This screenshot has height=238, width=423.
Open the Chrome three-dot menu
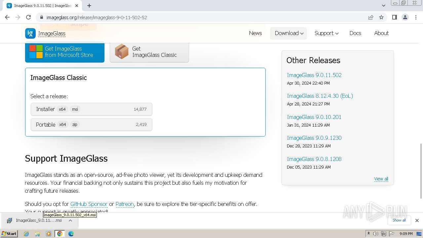click(416, 17)
